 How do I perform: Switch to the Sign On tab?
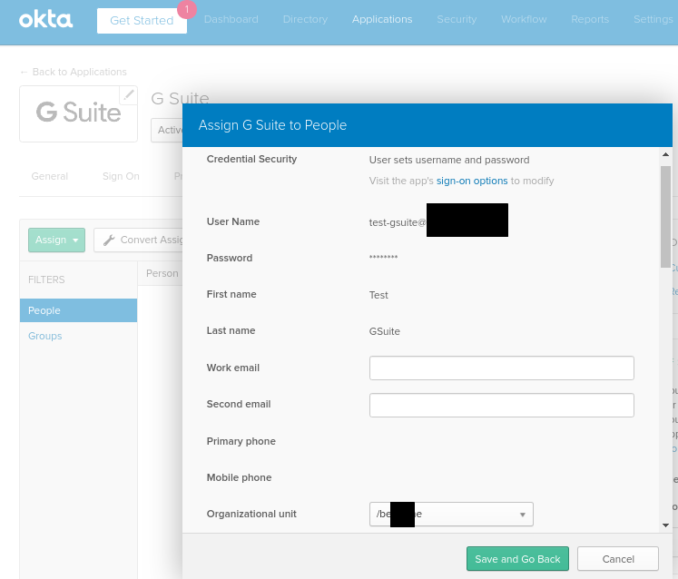[x=121, y=176]
